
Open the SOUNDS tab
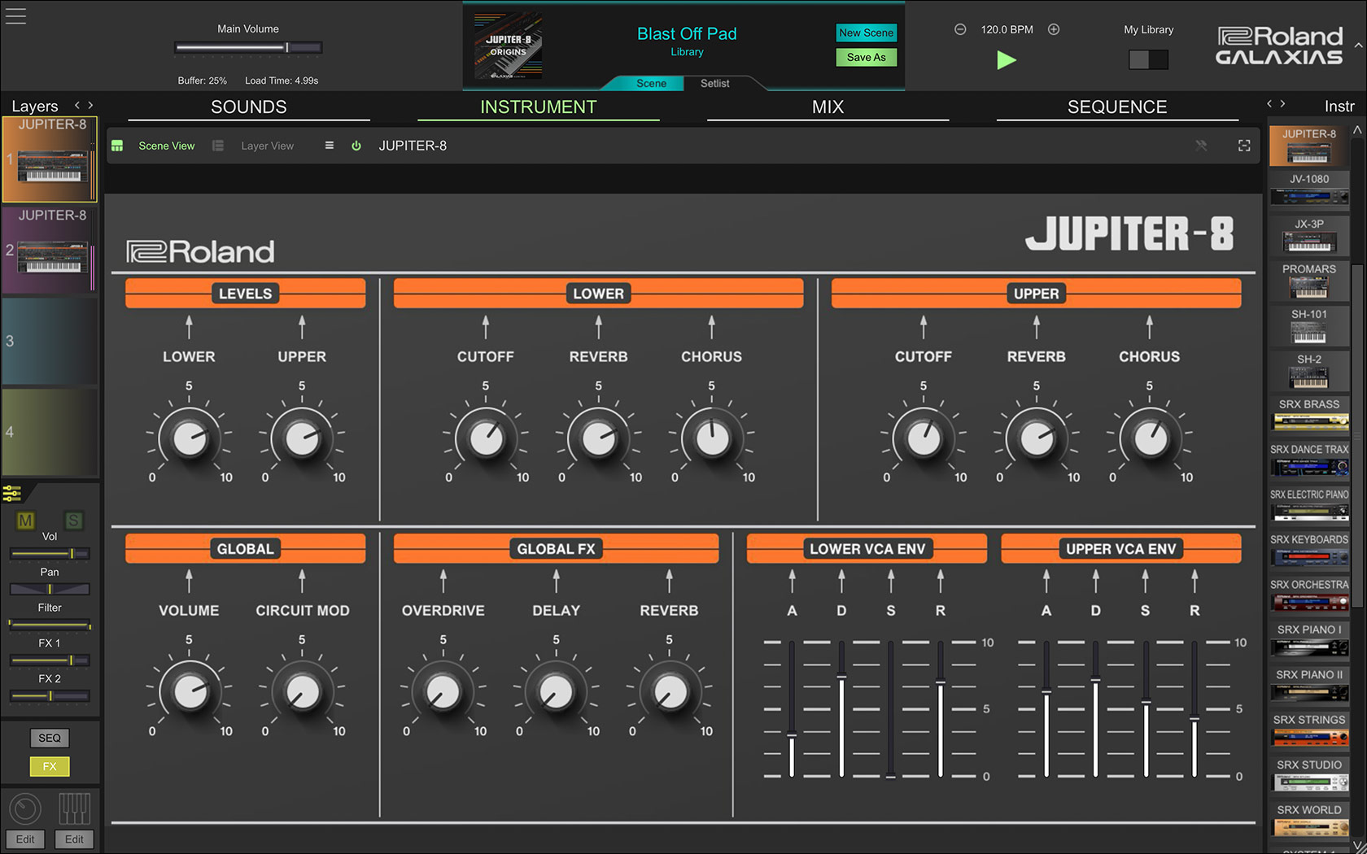tap(249, 107)
